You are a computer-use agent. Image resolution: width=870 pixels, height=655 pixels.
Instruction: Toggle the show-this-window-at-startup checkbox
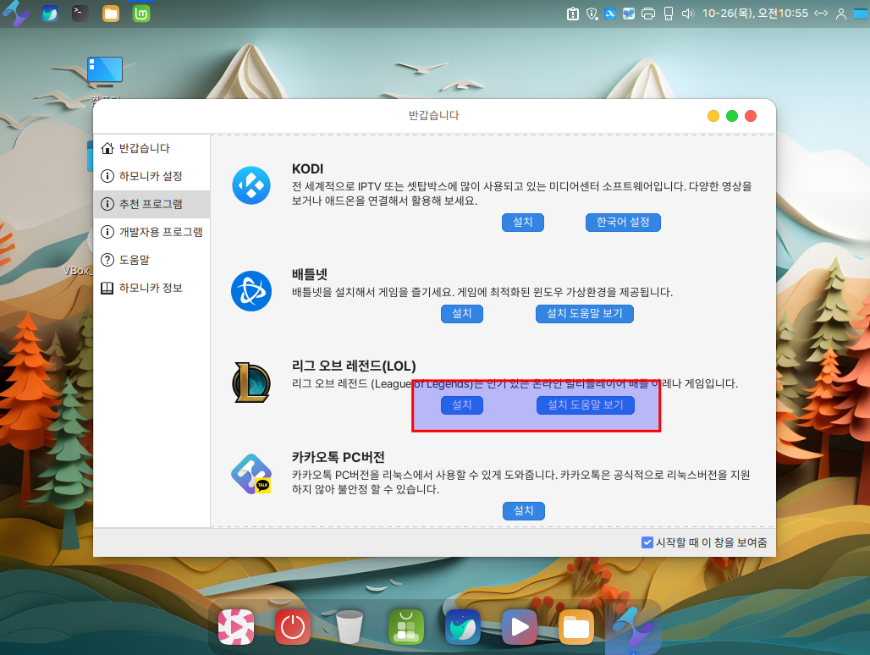click(647, 542)
